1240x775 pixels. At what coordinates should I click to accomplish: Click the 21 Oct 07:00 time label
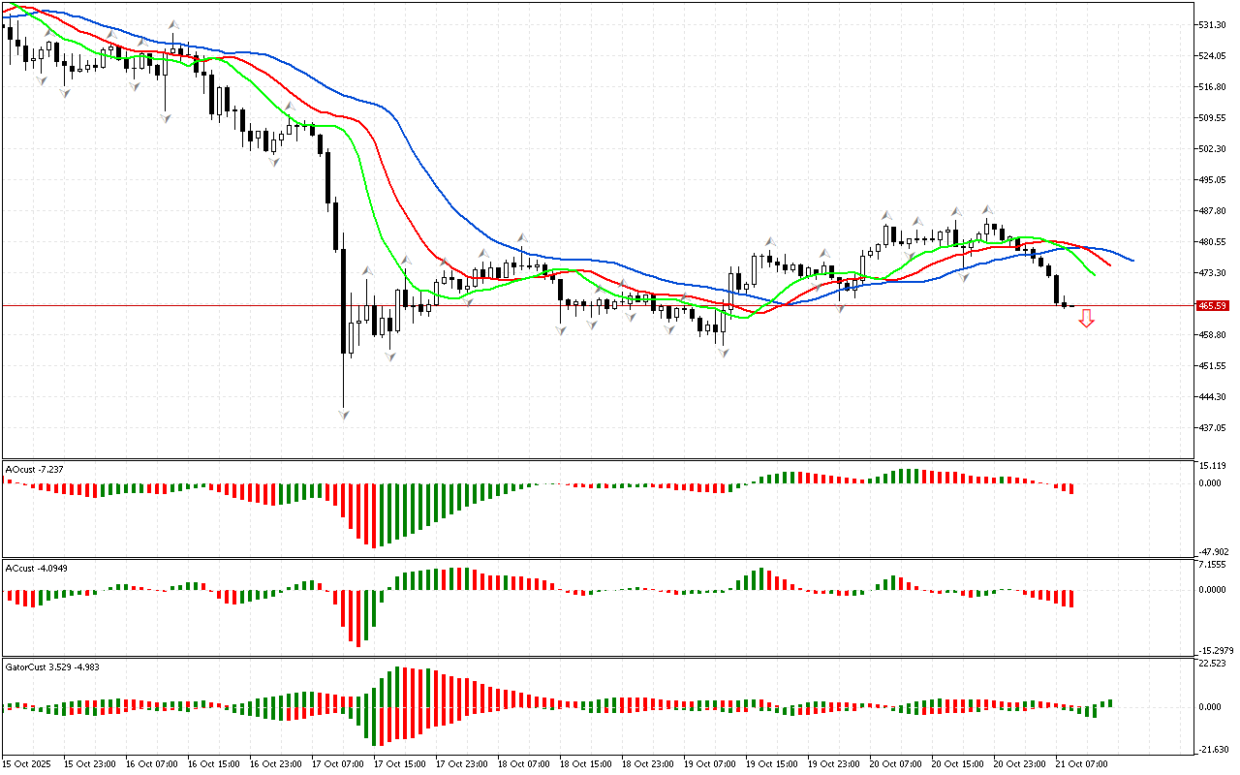pyautogui.click(x=1082, y=764)
